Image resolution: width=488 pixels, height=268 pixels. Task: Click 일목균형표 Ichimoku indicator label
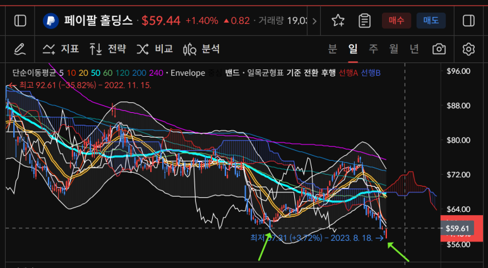[266, 73]
